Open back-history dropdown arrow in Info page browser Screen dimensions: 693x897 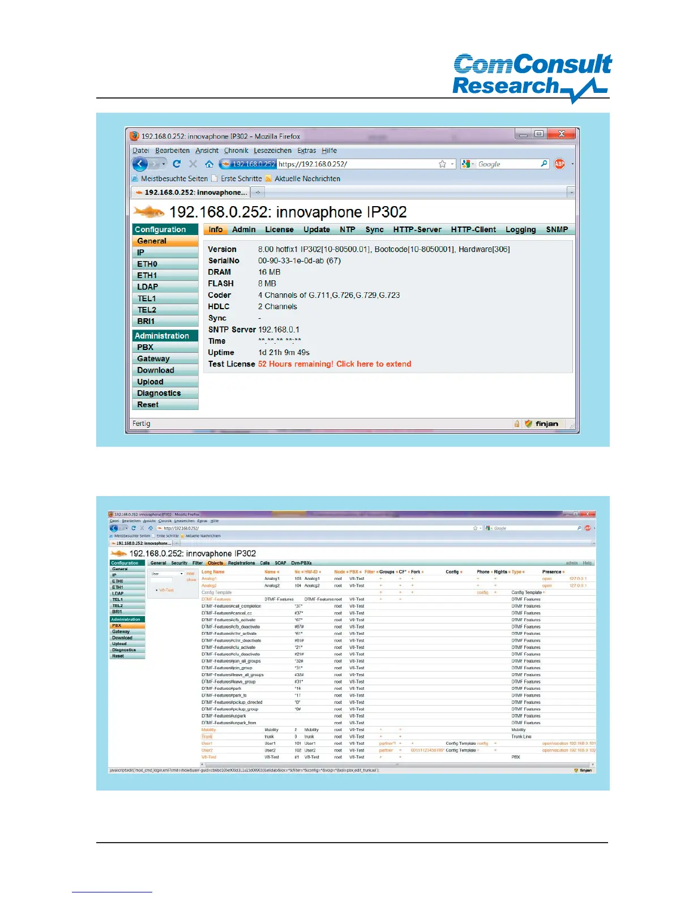click(x=164, y=164)
